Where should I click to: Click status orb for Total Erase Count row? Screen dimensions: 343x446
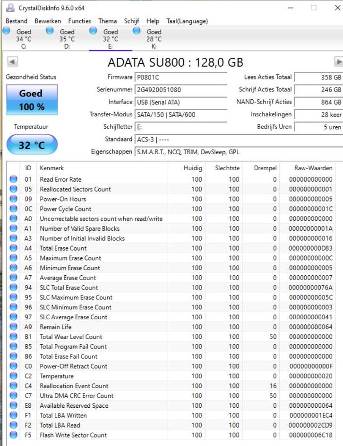(x=13, y=248)
